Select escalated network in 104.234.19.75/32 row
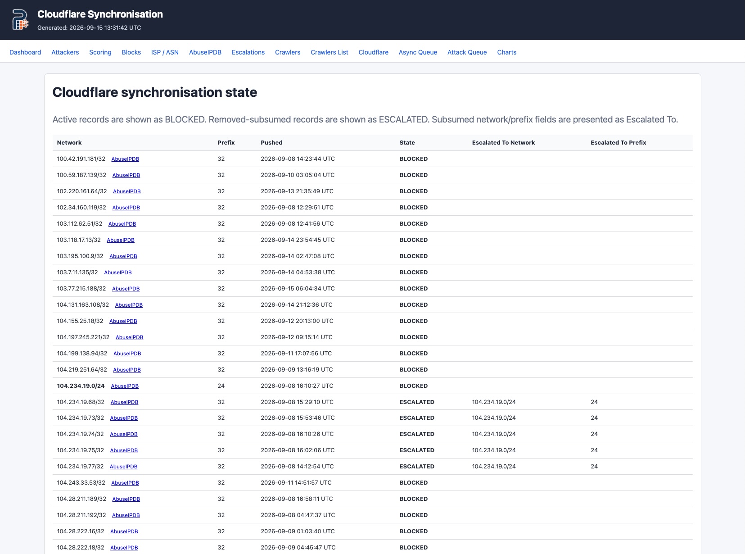This screenshot has height=554, width=745. pos(494,450)
